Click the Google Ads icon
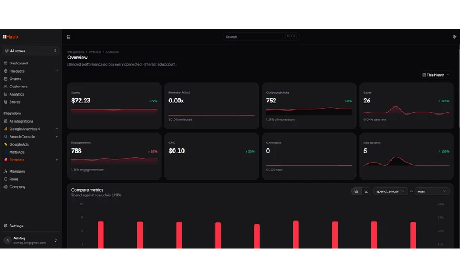Viewport: 460px width, 259px height. coord(6,144)
